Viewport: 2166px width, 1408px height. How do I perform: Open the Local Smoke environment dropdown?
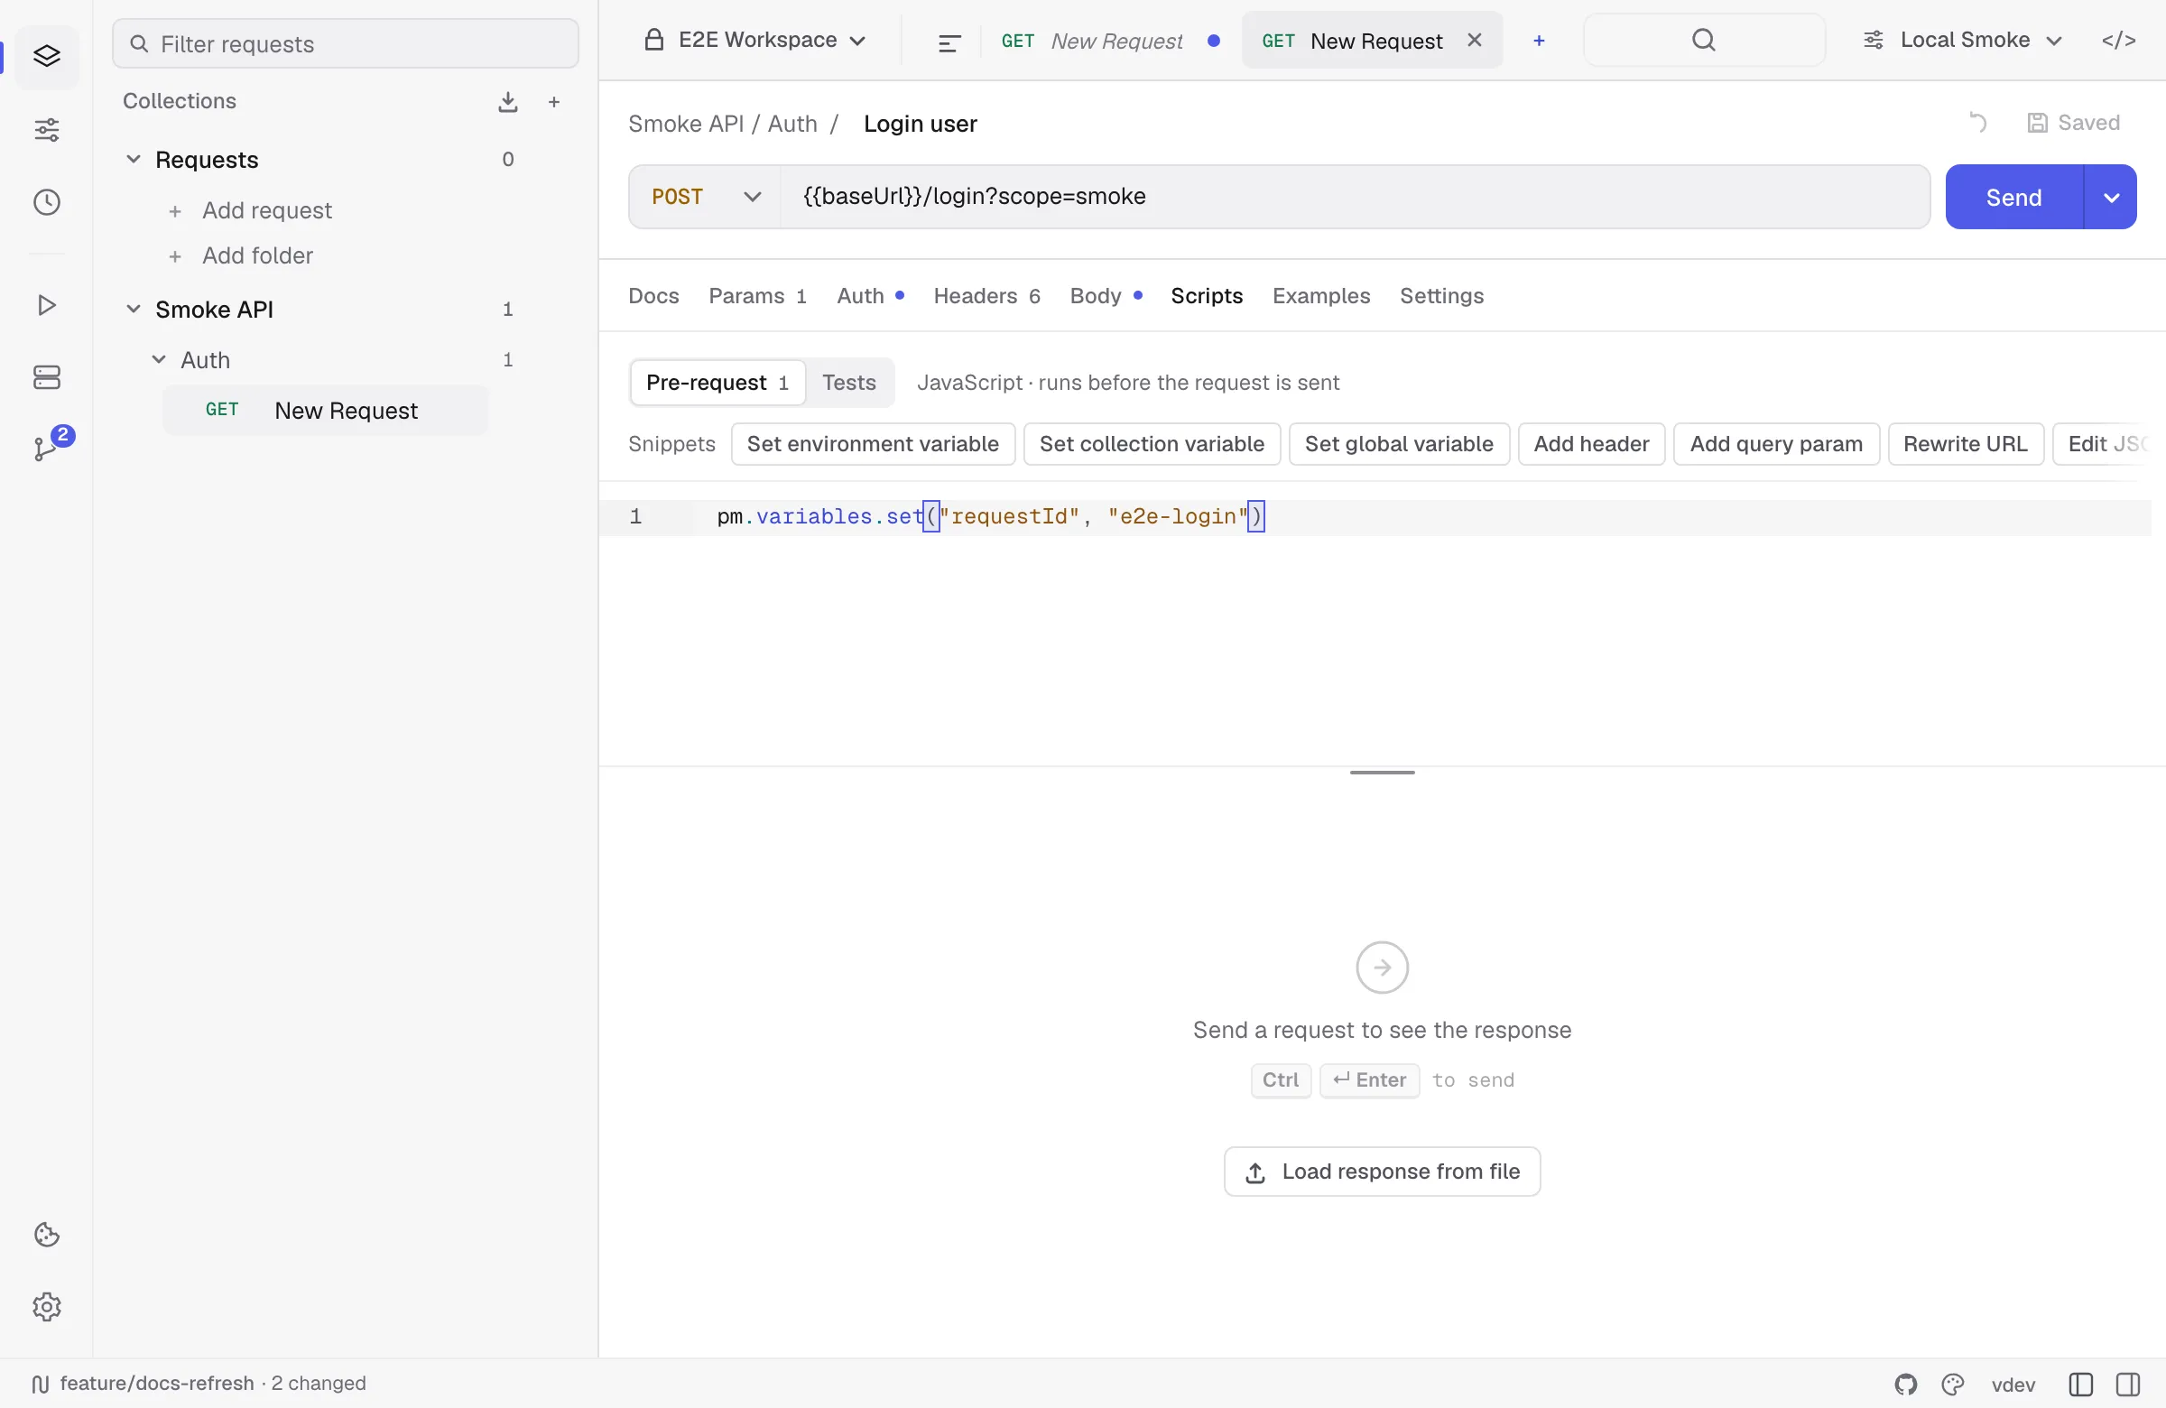click(1962, 40)
